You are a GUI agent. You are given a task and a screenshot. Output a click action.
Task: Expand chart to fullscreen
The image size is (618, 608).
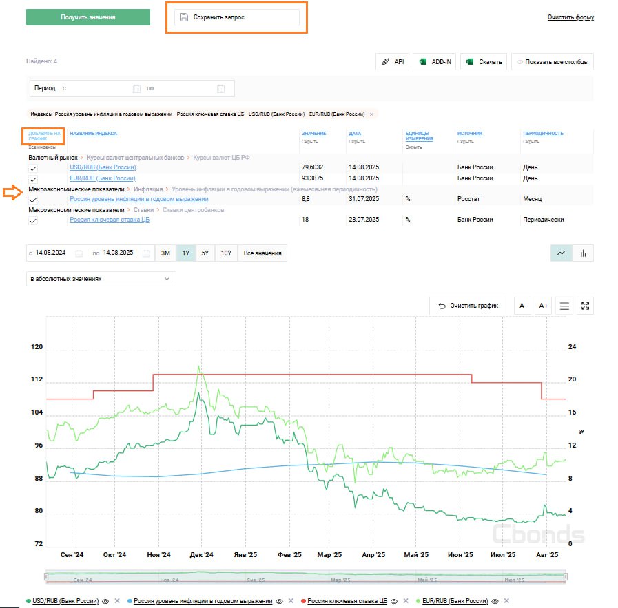[586, 306]
